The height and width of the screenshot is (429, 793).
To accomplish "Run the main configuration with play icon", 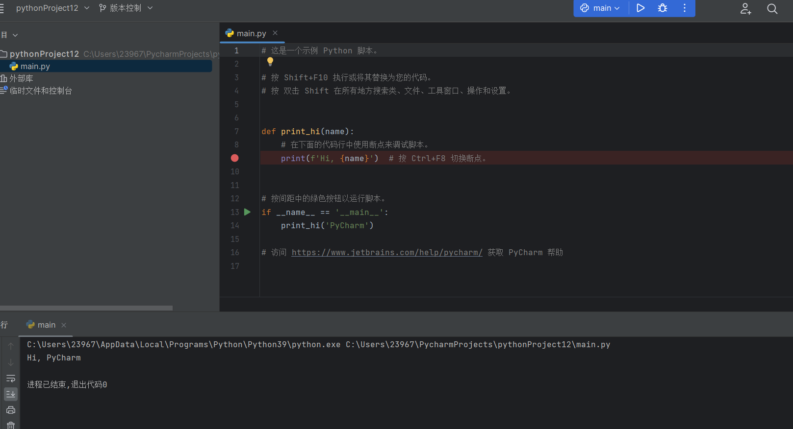I will [x=640, y=8].
